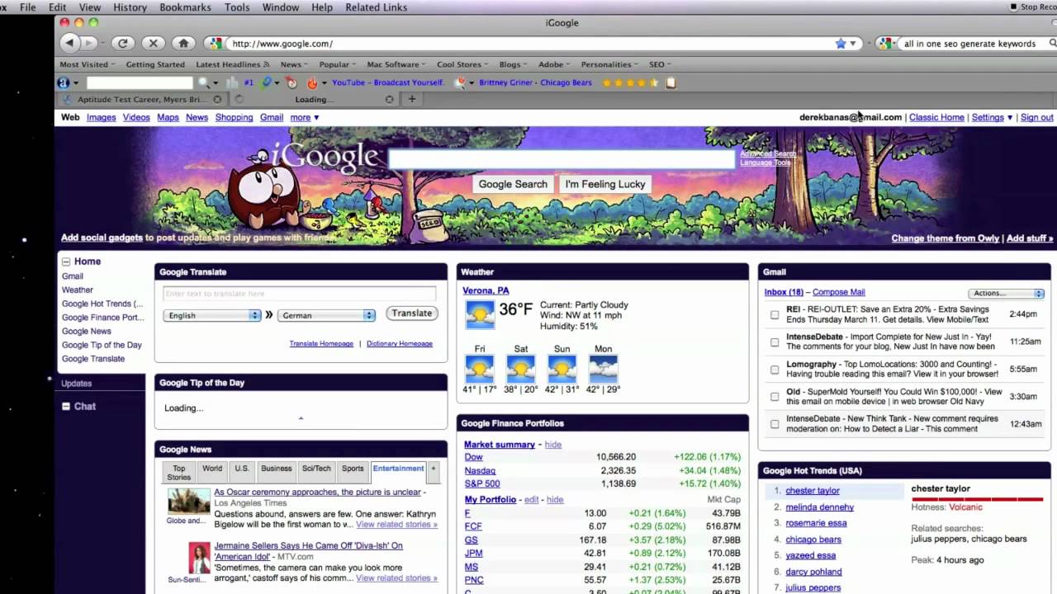Close the Aptitude Test Career tab

click(x=217, y=99)
